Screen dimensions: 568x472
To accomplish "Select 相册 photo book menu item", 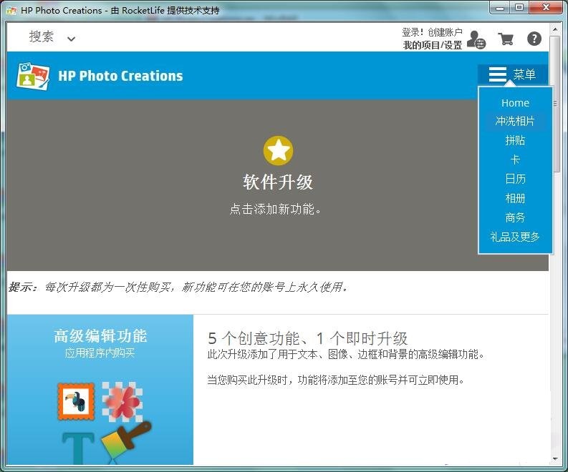I will 515,198.
